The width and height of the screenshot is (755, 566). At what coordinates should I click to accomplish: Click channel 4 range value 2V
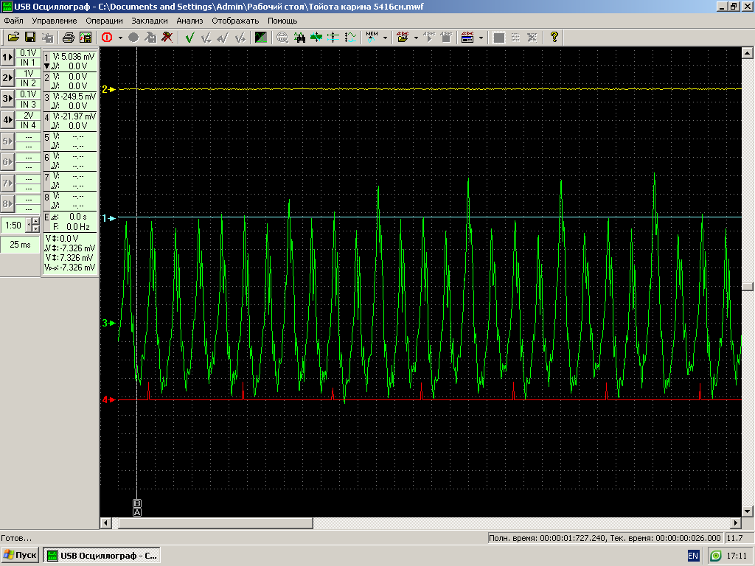click(x=28, y=116)
